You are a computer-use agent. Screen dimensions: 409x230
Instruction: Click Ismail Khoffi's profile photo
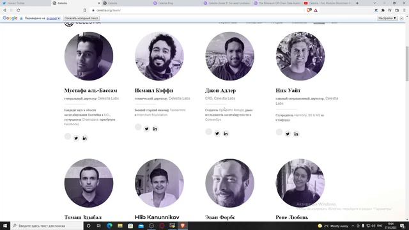point(159,56)
